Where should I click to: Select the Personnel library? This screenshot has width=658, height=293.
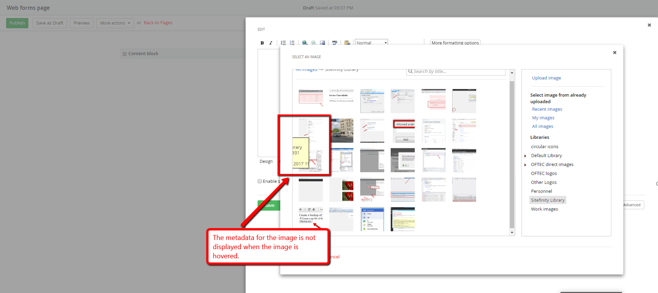click(541, 191)
